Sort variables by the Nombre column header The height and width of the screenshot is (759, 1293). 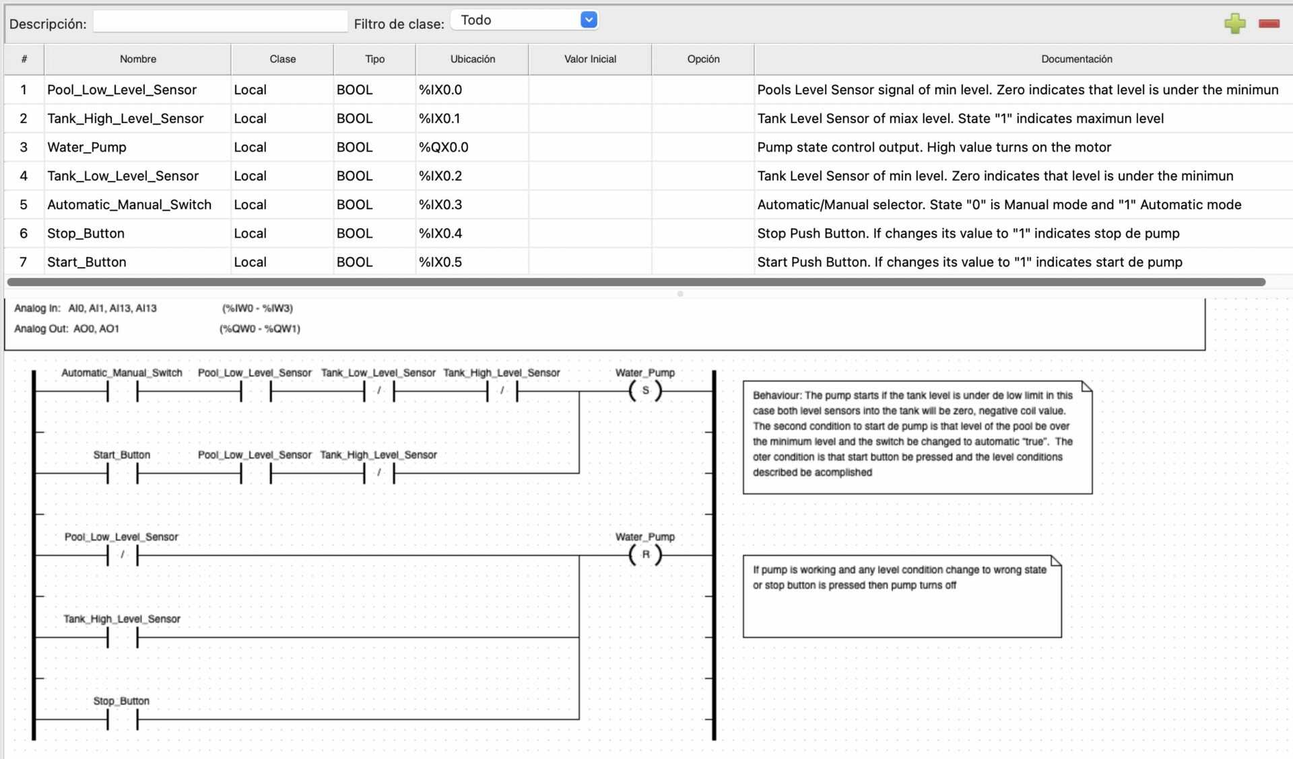[137, 59]
